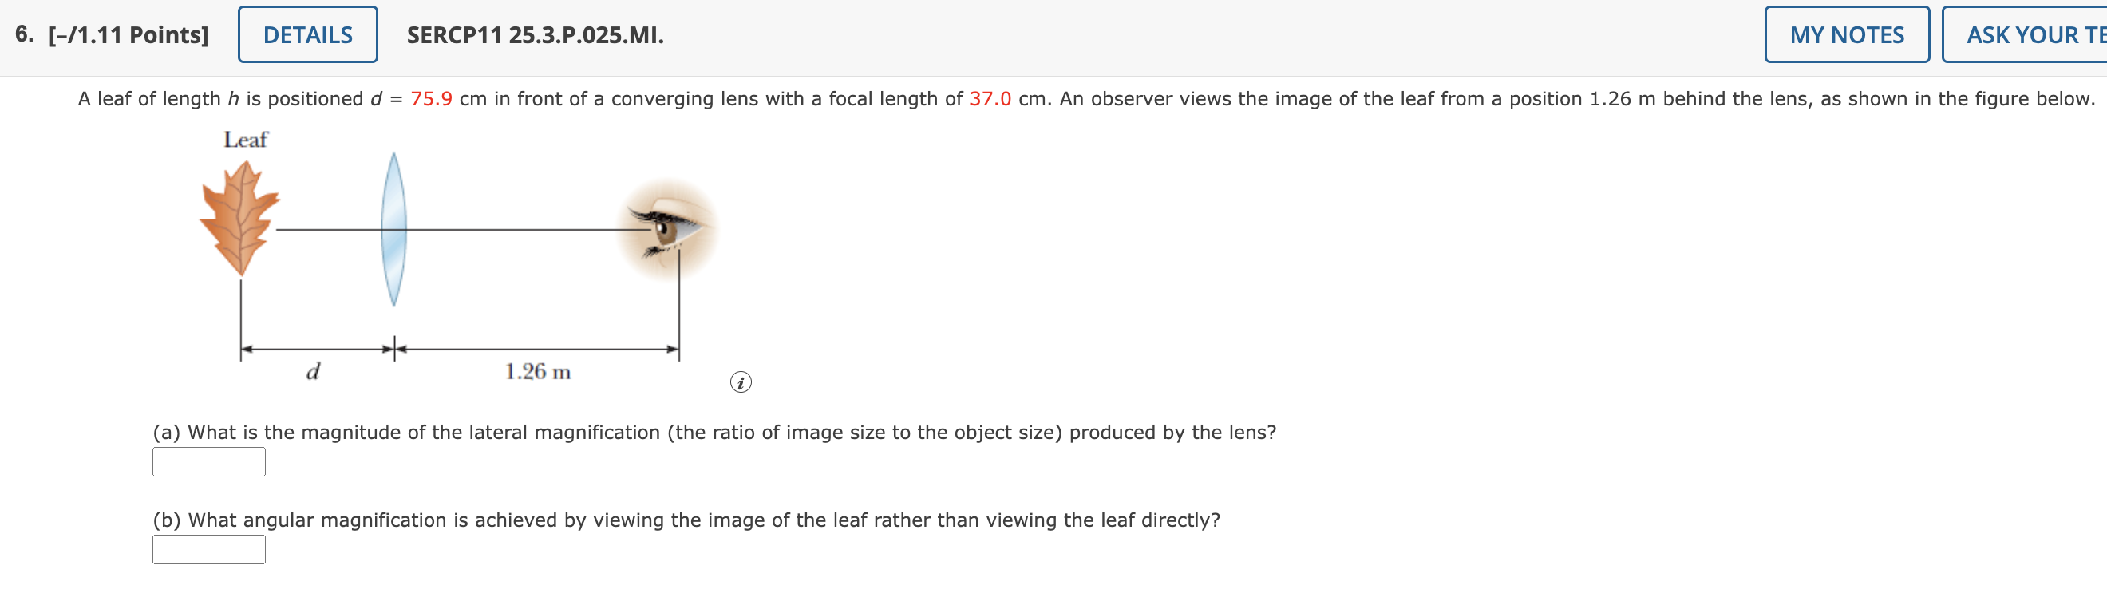Open the DETAILS panel
2107x589 pixels.
click(x=307, y=34)
